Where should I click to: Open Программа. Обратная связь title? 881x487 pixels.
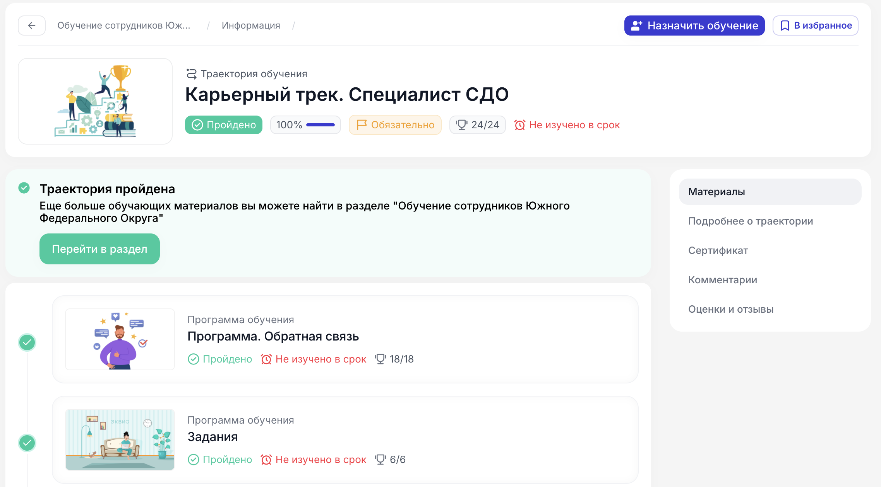(273, 336)
